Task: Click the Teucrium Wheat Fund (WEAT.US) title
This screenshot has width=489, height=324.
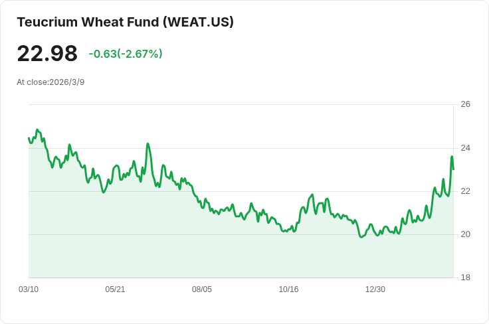Action: click(x=125, y=22)
